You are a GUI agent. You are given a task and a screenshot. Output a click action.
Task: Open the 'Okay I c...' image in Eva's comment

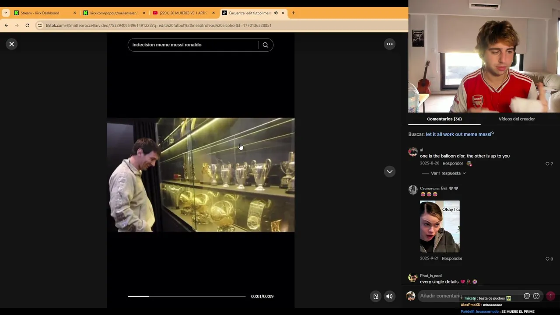point(440,227)
